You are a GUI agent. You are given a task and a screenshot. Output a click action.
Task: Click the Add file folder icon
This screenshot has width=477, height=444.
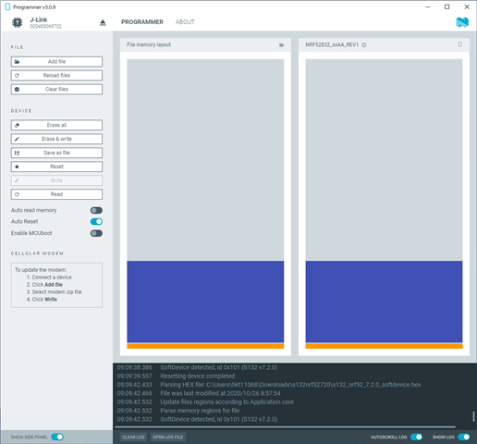point(17,62)
